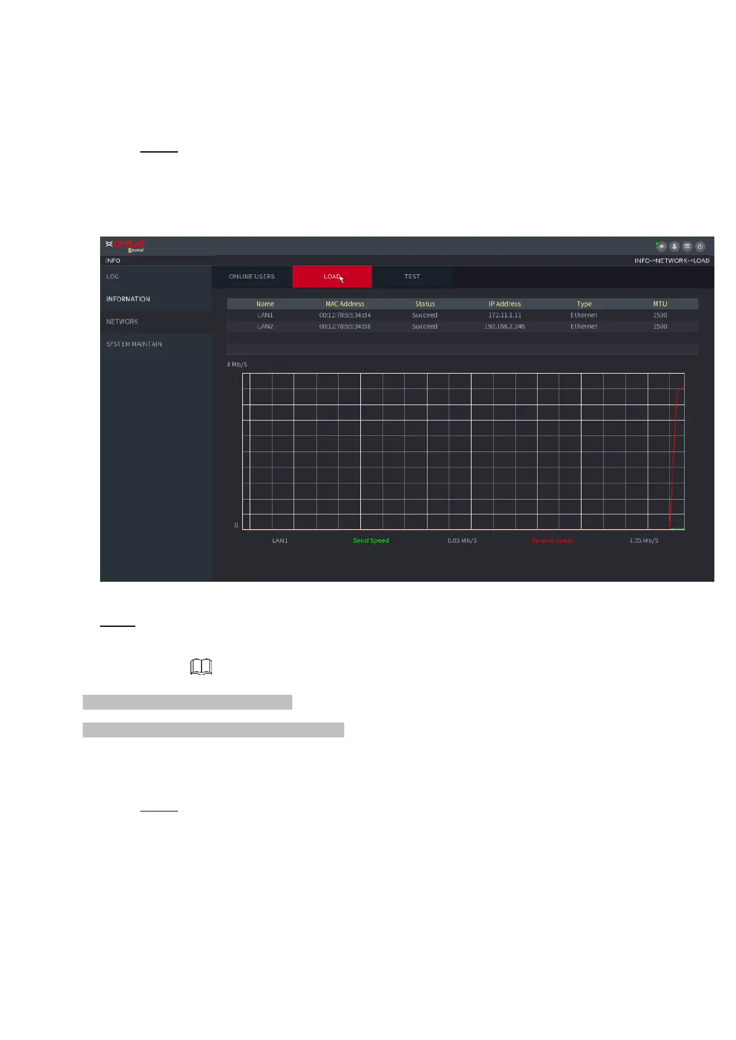Click the LAN1 label under graph
The width and height of the screenshot is (736, 1040).
(280, 540)
